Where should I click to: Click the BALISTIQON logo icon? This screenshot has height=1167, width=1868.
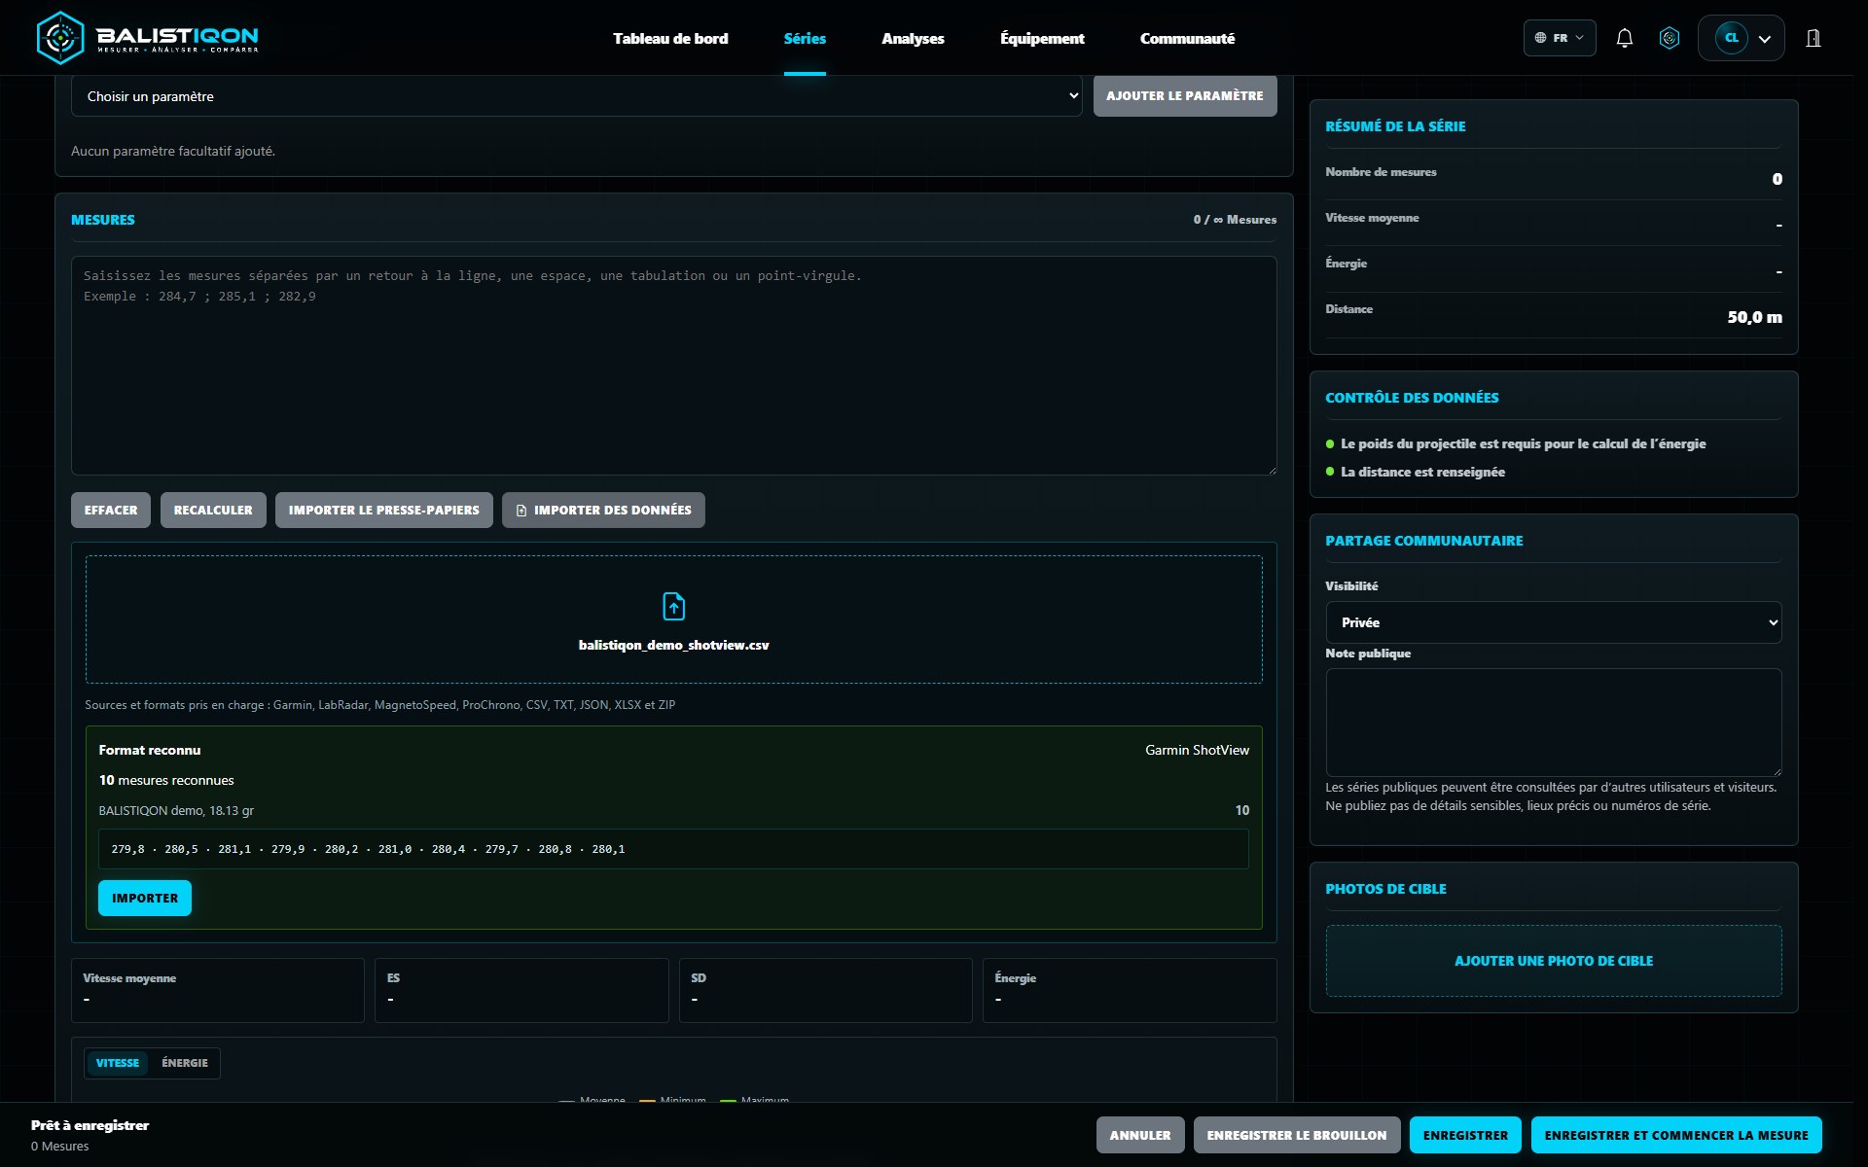[59, 38]
